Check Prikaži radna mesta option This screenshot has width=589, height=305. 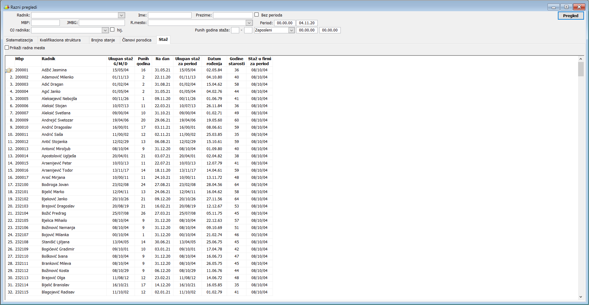[7, 48]
